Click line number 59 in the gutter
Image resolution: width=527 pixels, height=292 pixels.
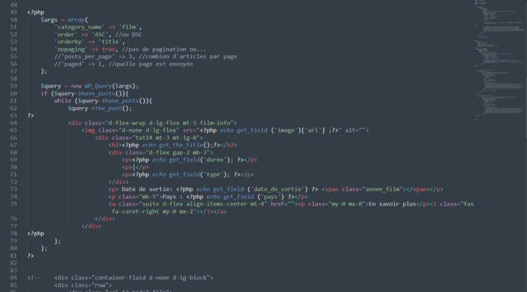[14, 86]
